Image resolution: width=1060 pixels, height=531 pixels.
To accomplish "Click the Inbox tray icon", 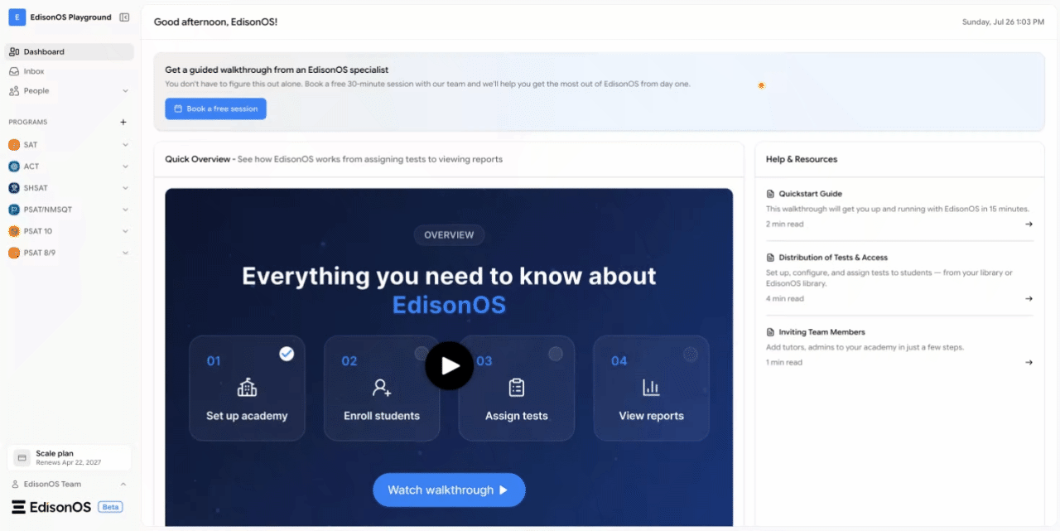I will pos(14,71).
